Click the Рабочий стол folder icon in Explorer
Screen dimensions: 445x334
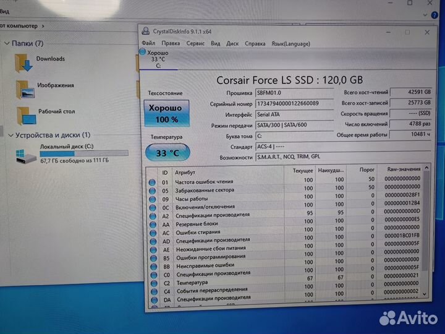(27, 116)
